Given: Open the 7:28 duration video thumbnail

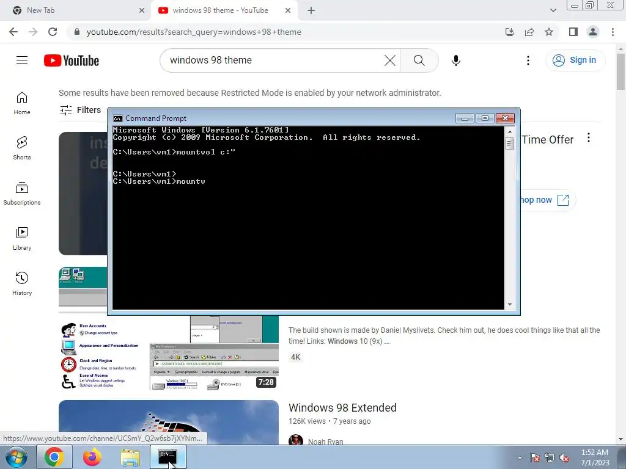Looking at the screenshot, I should 169,353.
